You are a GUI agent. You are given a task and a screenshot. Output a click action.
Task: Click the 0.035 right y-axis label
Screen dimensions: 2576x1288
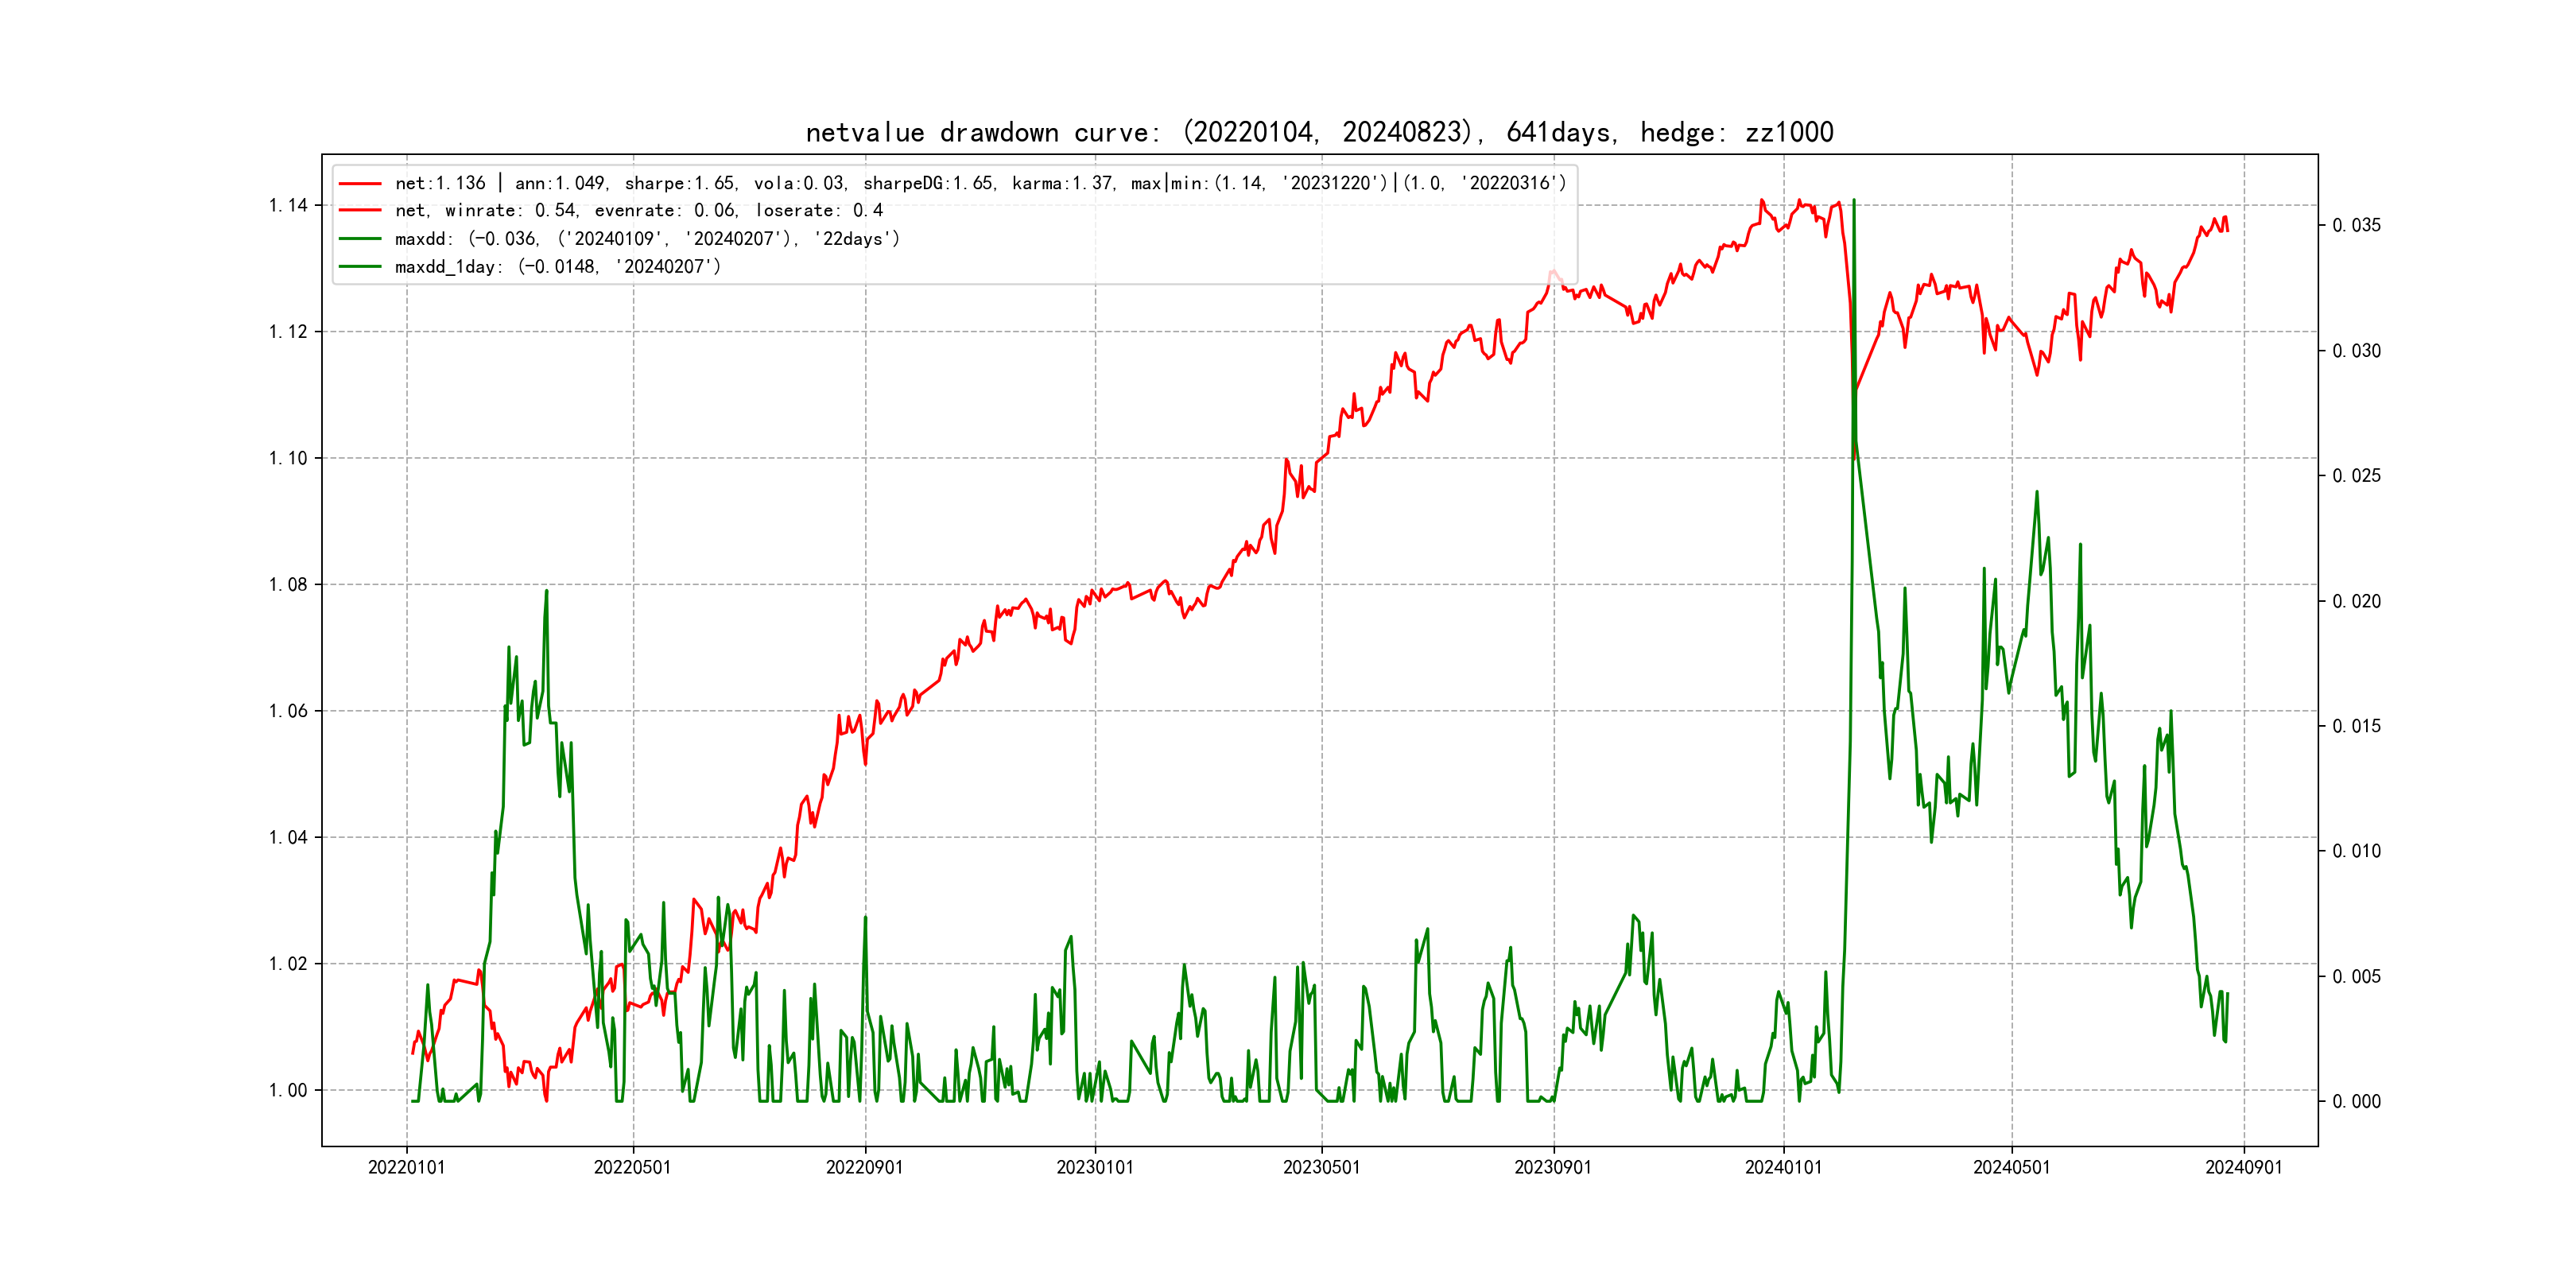[2356, 225]
